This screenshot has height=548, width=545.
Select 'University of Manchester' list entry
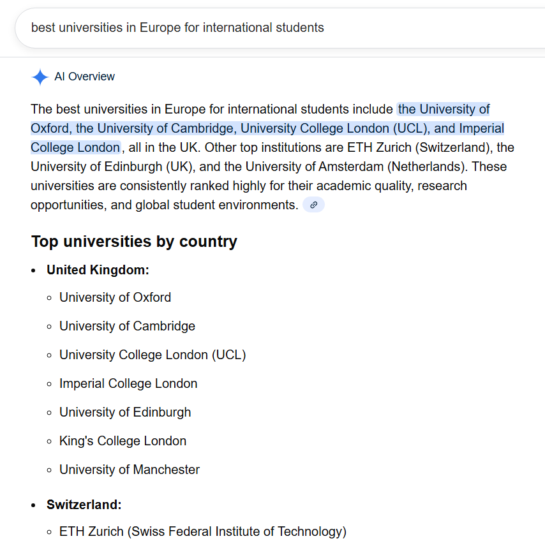click(x=130, y=470)
